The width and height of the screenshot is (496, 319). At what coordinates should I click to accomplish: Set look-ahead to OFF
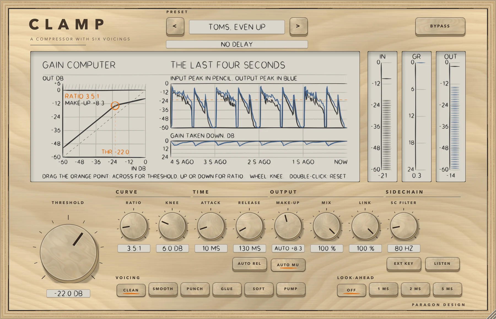(352, 290)
